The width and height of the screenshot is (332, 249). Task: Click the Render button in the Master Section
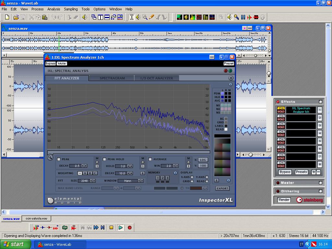pyautogui.click(x=284, y=200)
